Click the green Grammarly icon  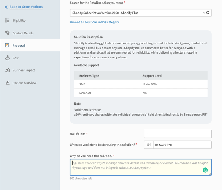[x=205, y=170]
